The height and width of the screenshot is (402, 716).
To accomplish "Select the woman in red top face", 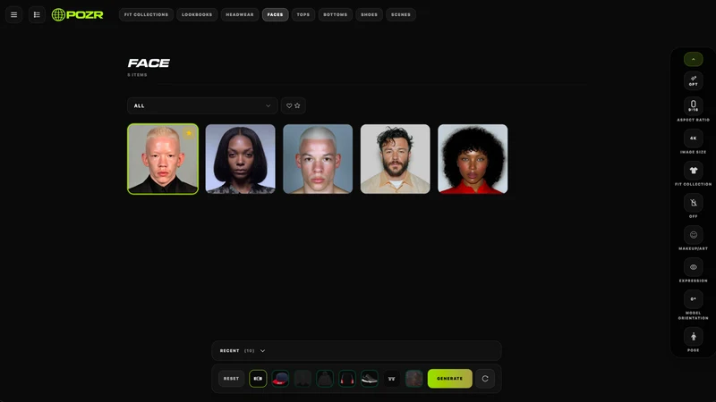I will point(473,159).
